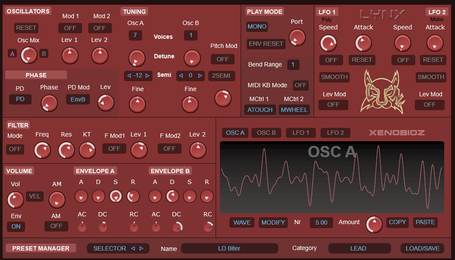This screenshot has width=455, height=260.
Task: Decrease Osc A Semi with left arrow
Action: tap(129, 76)
